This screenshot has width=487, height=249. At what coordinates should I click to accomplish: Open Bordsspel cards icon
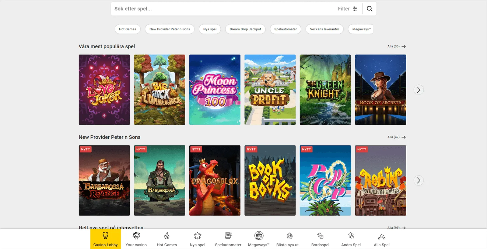point(320,236)
